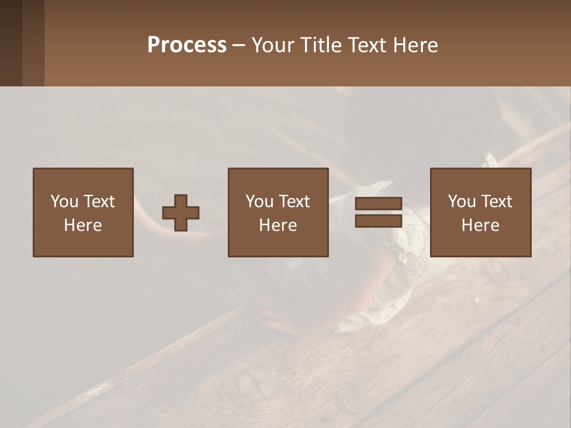This screenshot has height=428, width=571.
Task: Click the darkest brown strip in header
Action: pos(11,43)
